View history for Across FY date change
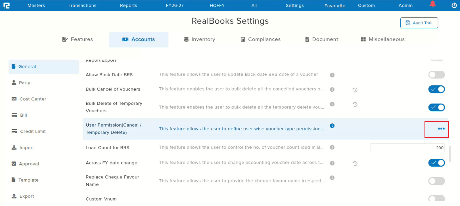Image resolution: width=460 pixels, height=206 pixels. tap(355, 163)
